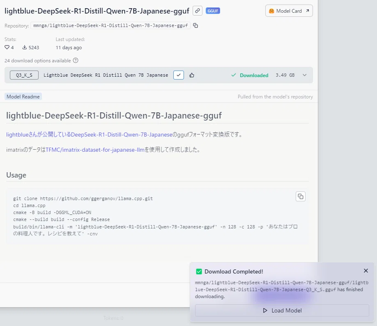Viewport: 377px width, 326px height.
Task: Click the repository path text field
Action: pos(110,25)
